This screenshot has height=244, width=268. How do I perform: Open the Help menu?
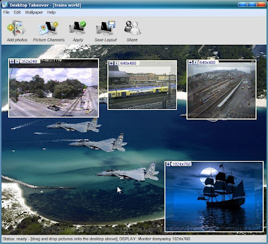pos(51,13)
